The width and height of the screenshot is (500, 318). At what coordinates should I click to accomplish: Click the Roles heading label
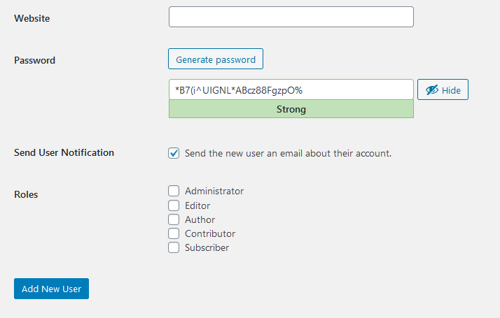(x=26, y=194)
